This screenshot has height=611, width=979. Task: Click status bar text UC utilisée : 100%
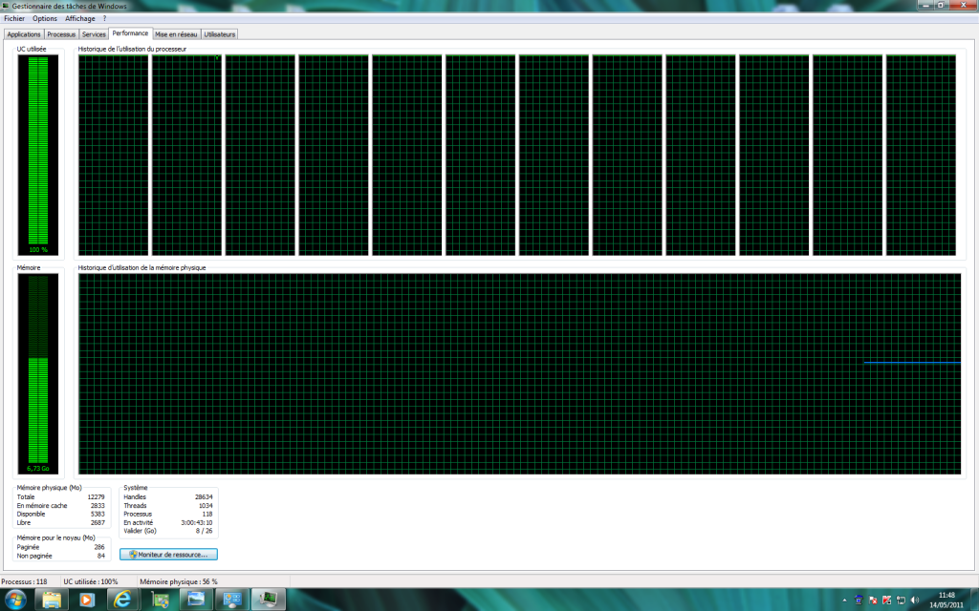[x=91, y=581]
